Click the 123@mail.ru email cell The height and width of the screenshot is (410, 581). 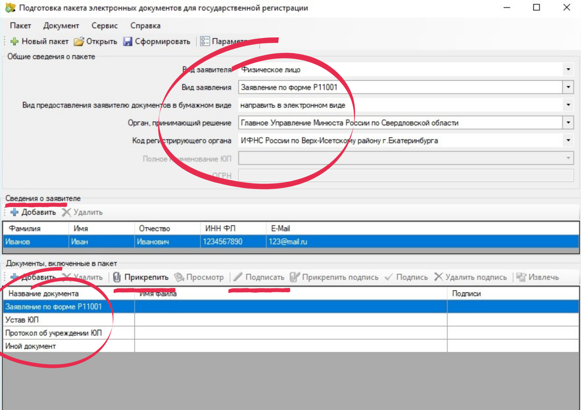423,241
